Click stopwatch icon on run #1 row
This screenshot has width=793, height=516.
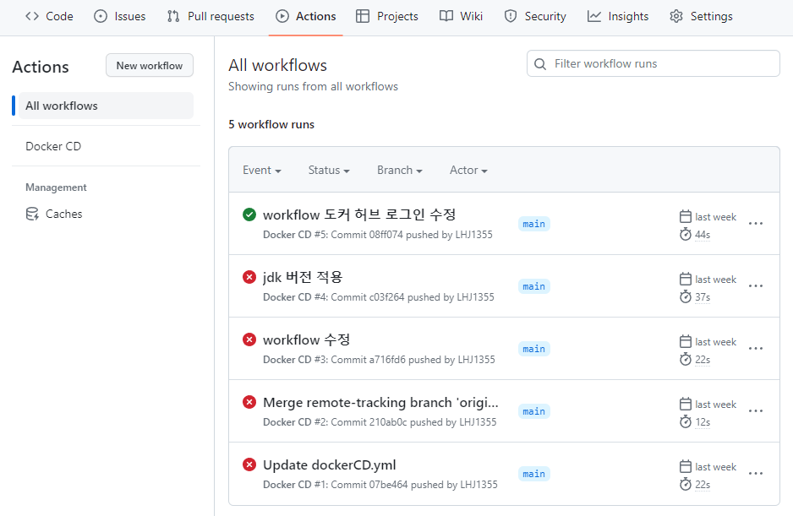686,484
